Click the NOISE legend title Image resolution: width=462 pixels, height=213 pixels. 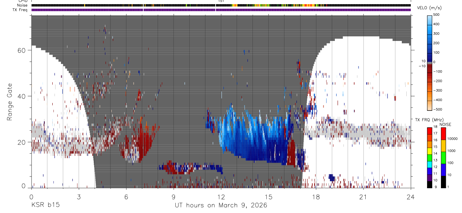click(445, 124)
